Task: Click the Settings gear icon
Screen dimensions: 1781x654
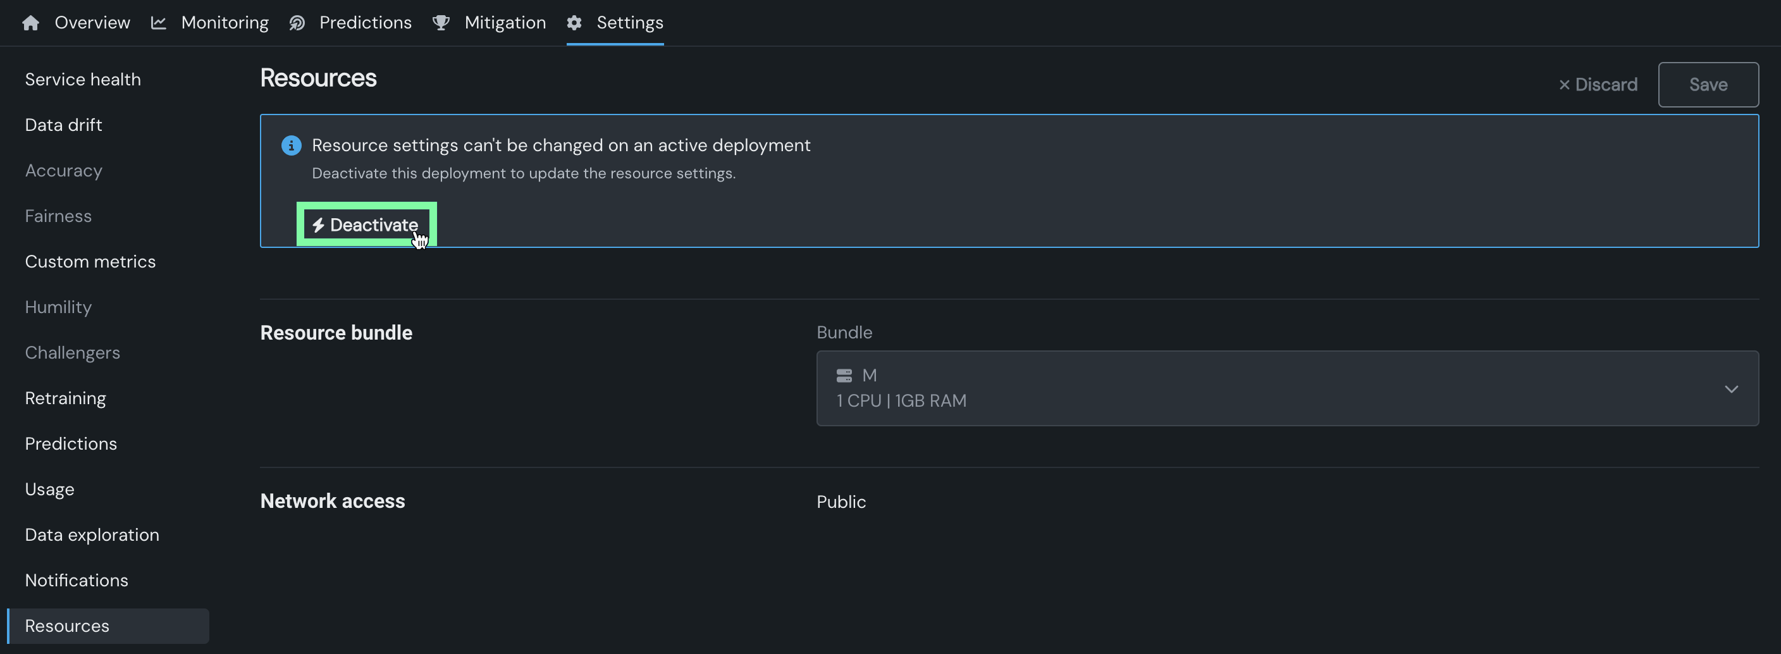Action: click(x=574, y=23)
